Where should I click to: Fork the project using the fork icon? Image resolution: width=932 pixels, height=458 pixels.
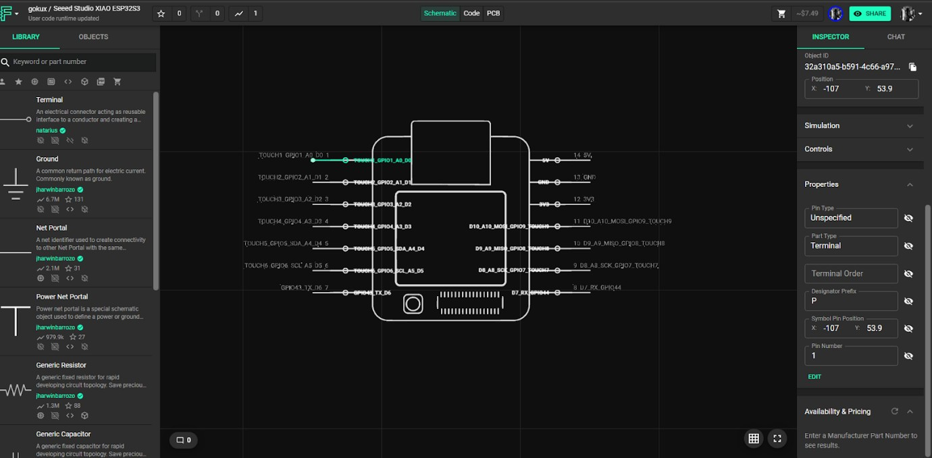pyautogui.click(x=199, y=13)
